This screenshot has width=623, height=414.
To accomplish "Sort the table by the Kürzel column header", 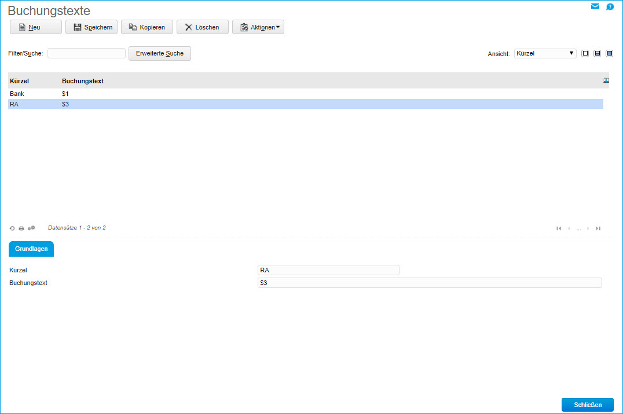I will 20,81.
